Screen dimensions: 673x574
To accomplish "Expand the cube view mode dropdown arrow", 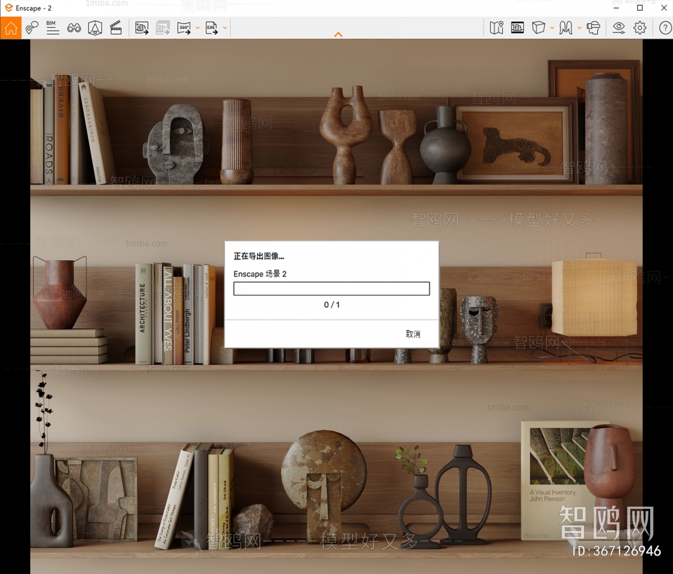I will (552, 28).
